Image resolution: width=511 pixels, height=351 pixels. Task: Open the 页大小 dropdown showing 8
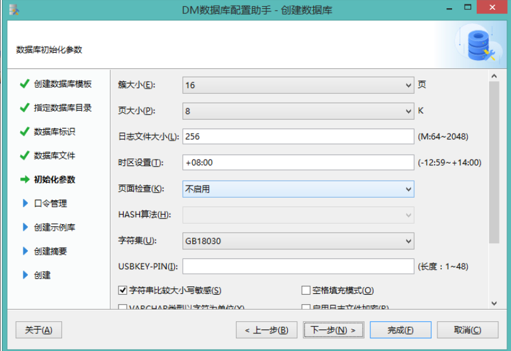[x=298, y=111]
